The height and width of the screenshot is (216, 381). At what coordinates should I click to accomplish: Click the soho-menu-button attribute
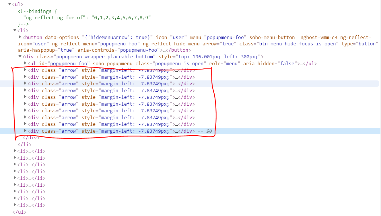click(x=272, y=37)
